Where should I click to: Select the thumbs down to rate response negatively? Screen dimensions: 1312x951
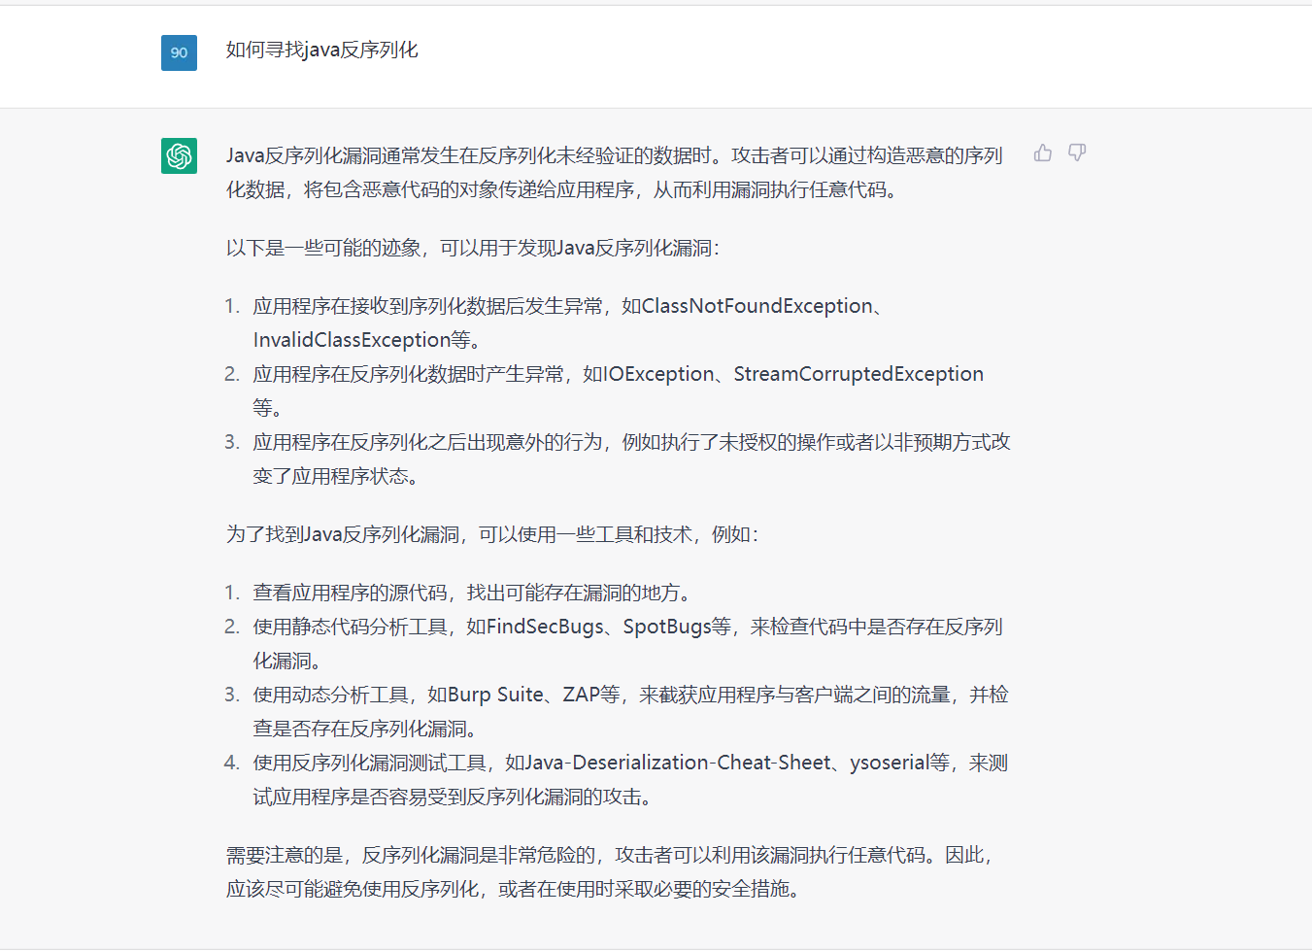[1077, 153]
